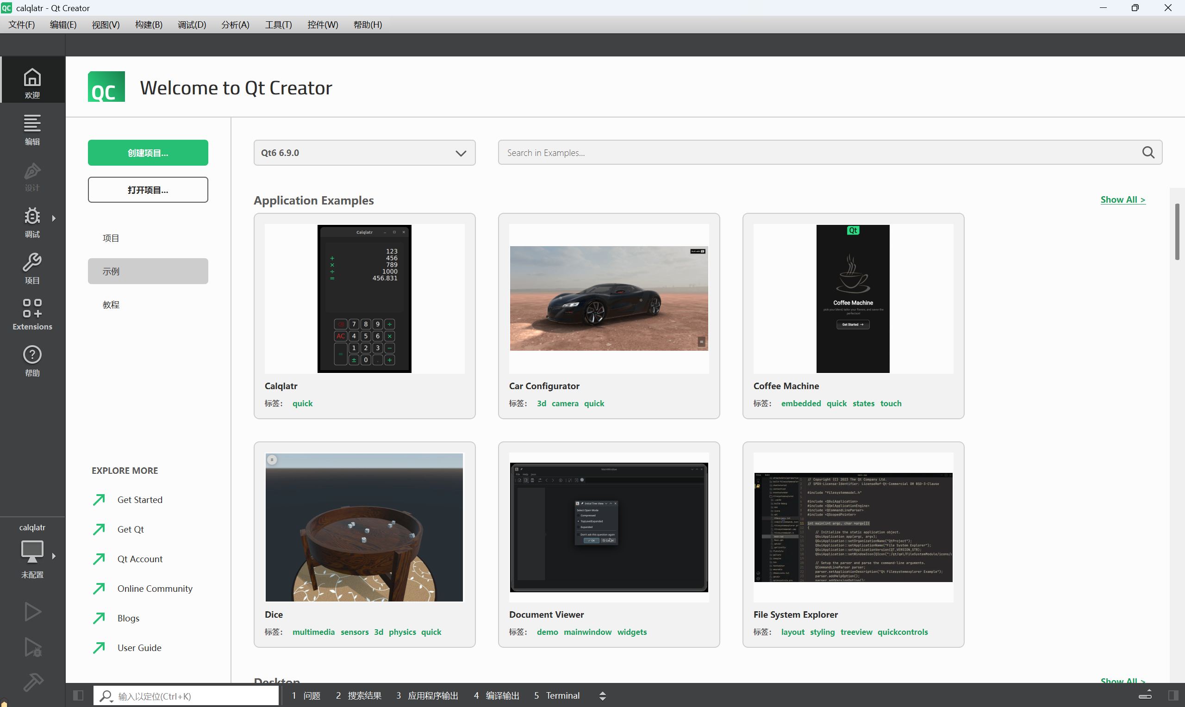Click the camera tag under Car Configurator
Image resolution: width=1185 pixels, height=707 pixels.
(565, 403)
